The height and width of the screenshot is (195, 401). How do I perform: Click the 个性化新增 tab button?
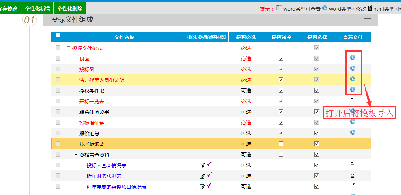click(x=37, y=9)
